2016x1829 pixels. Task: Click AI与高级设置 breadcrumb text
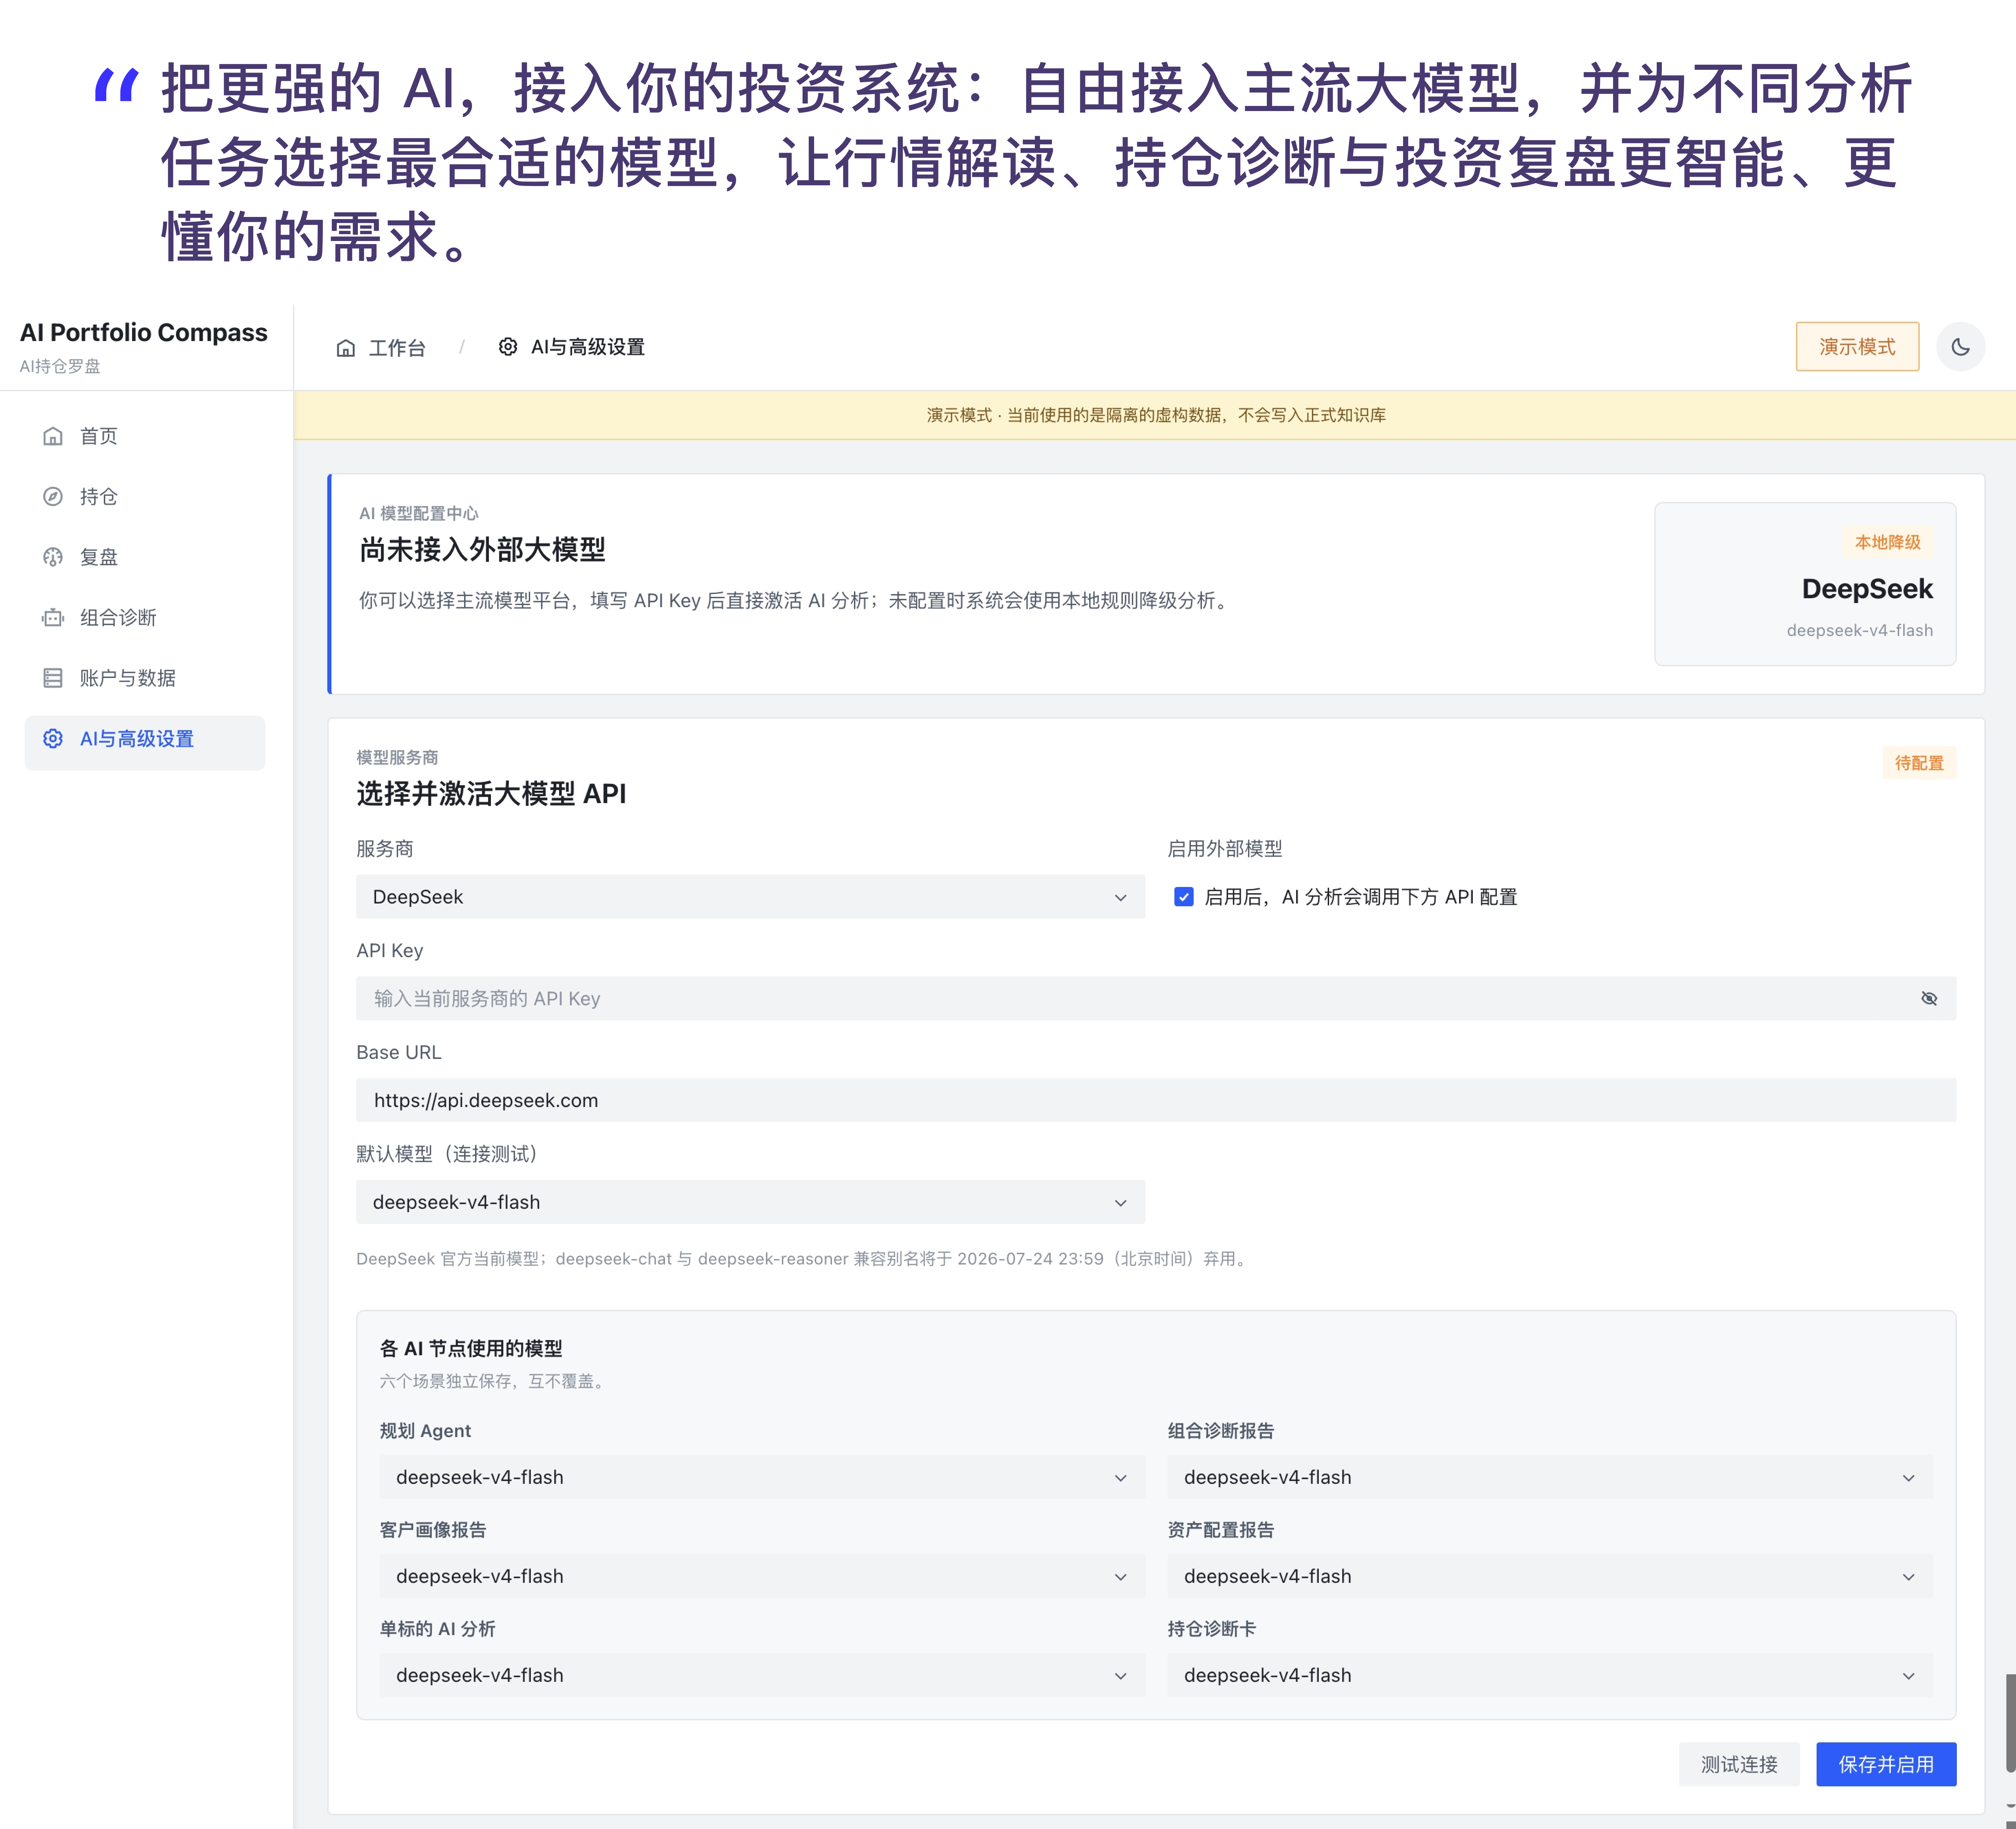[588, 347]
